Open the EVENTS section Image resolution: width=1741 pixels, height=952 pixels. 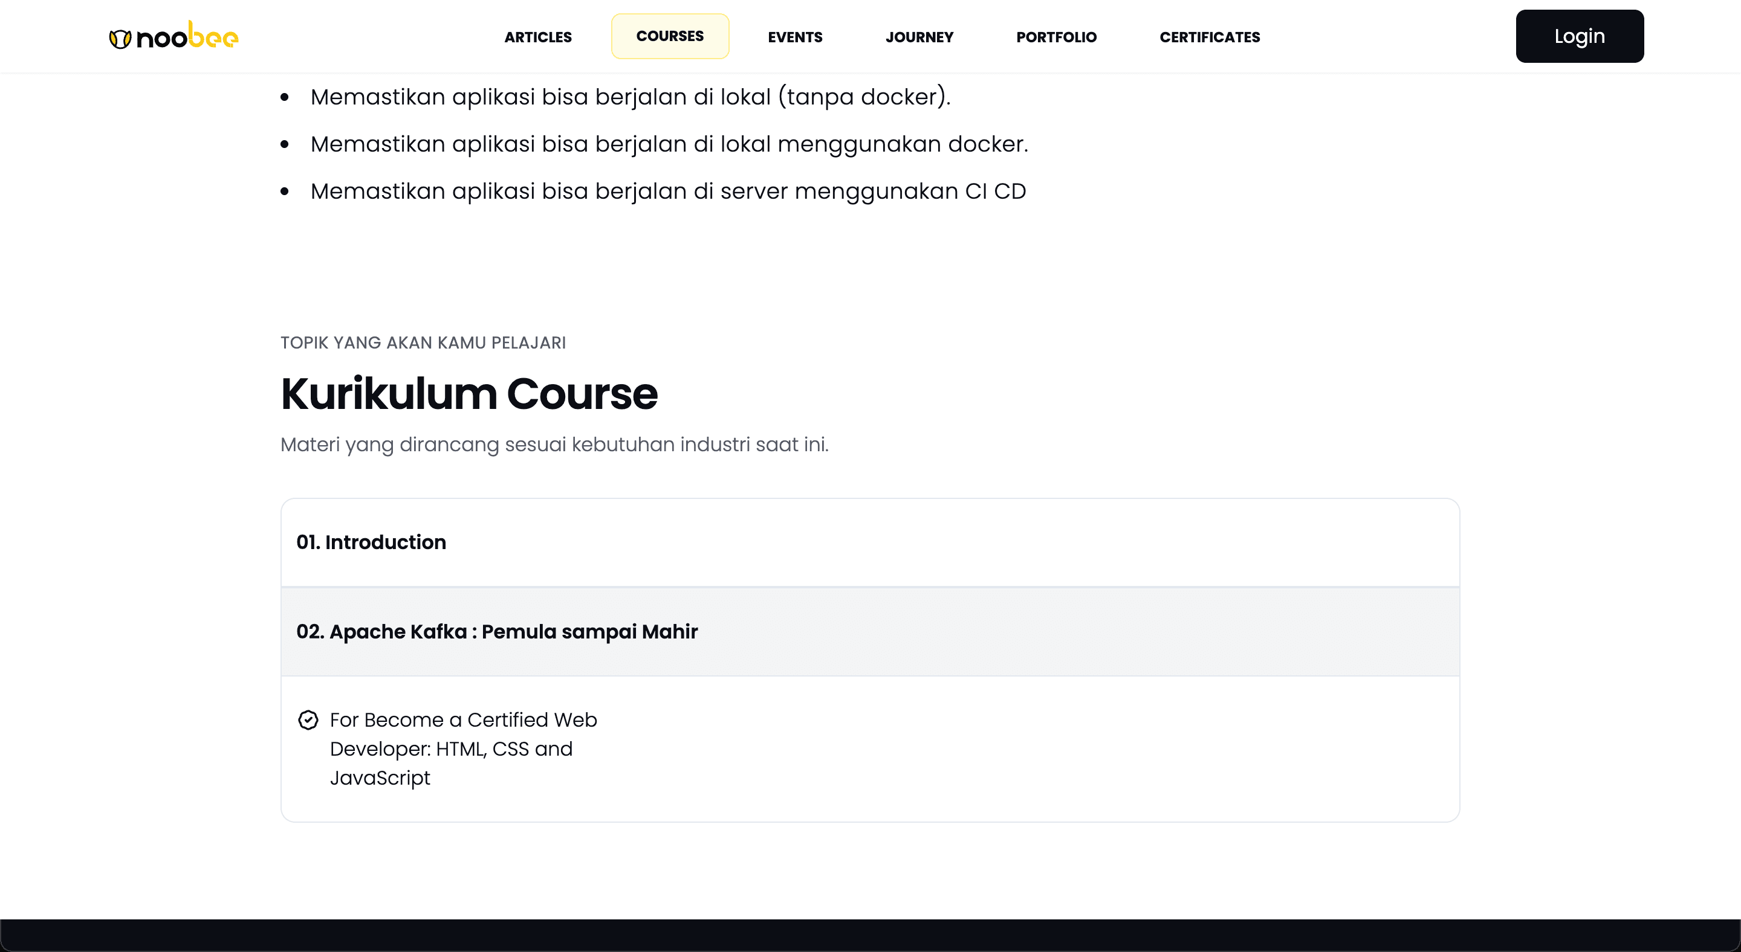click(x=795, y=36)
